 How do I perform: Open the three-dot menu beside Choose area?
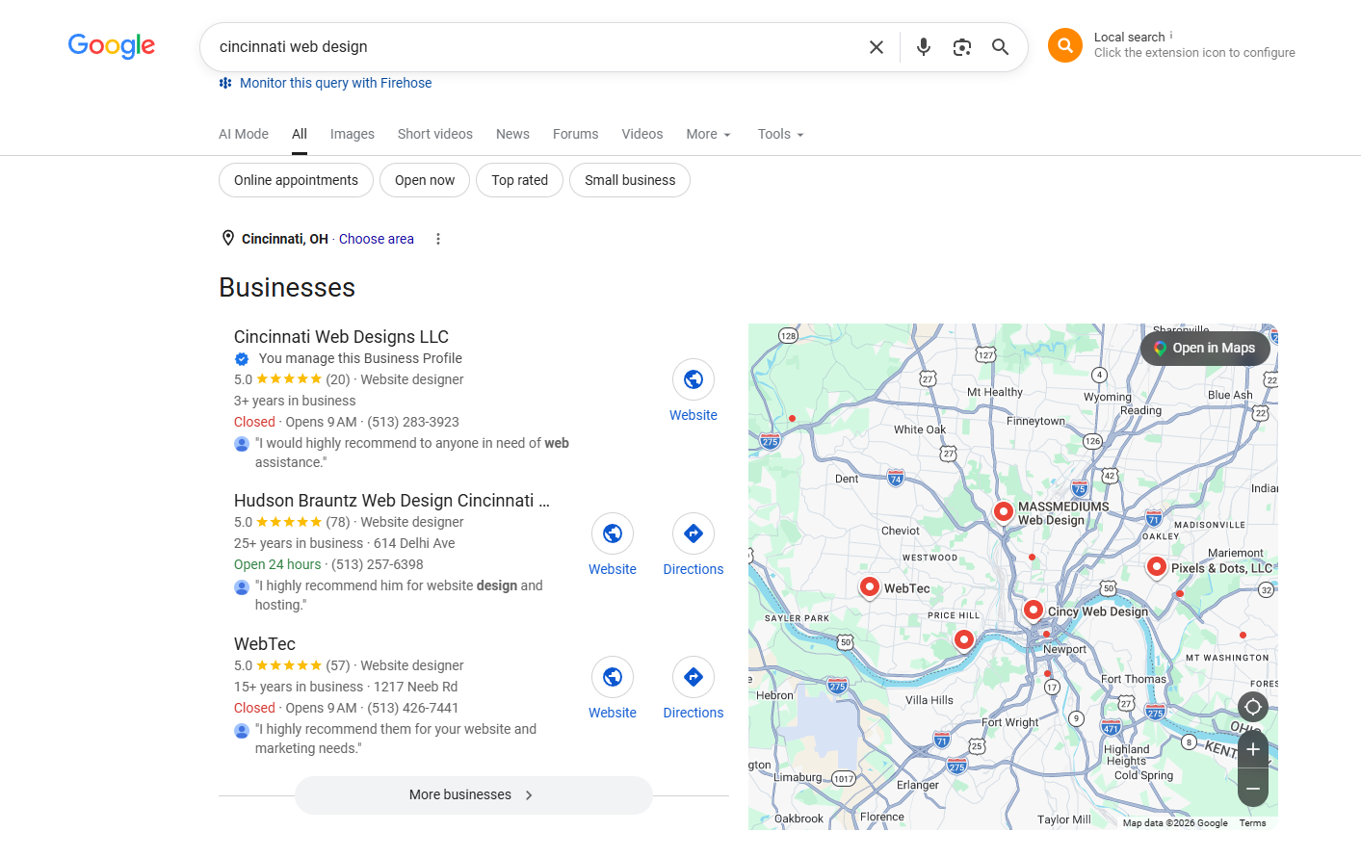(438, 239)
